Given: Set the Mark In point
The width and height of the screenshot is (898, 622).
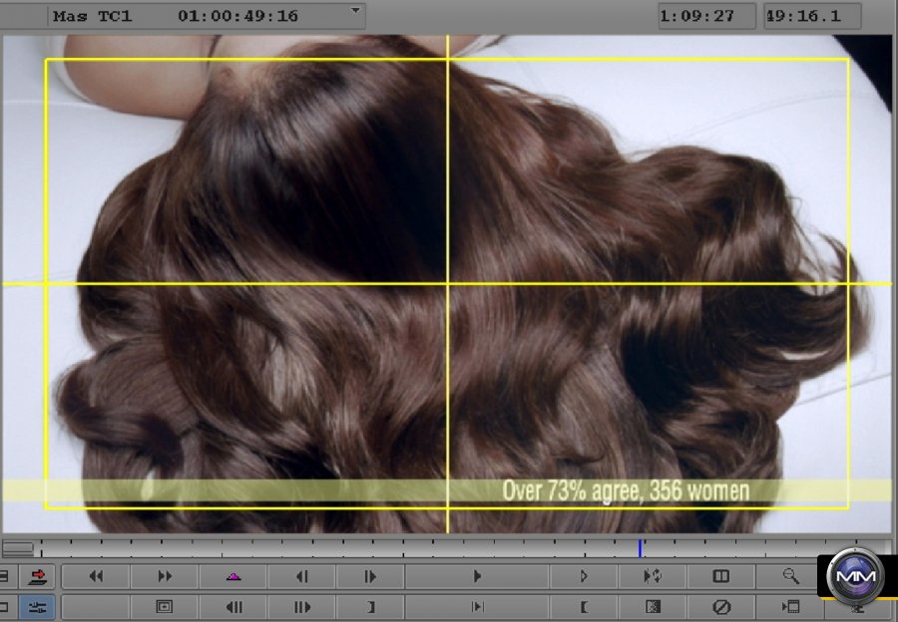Looking at the screenshot, I should pyautogui.click(x=584, y=607).
